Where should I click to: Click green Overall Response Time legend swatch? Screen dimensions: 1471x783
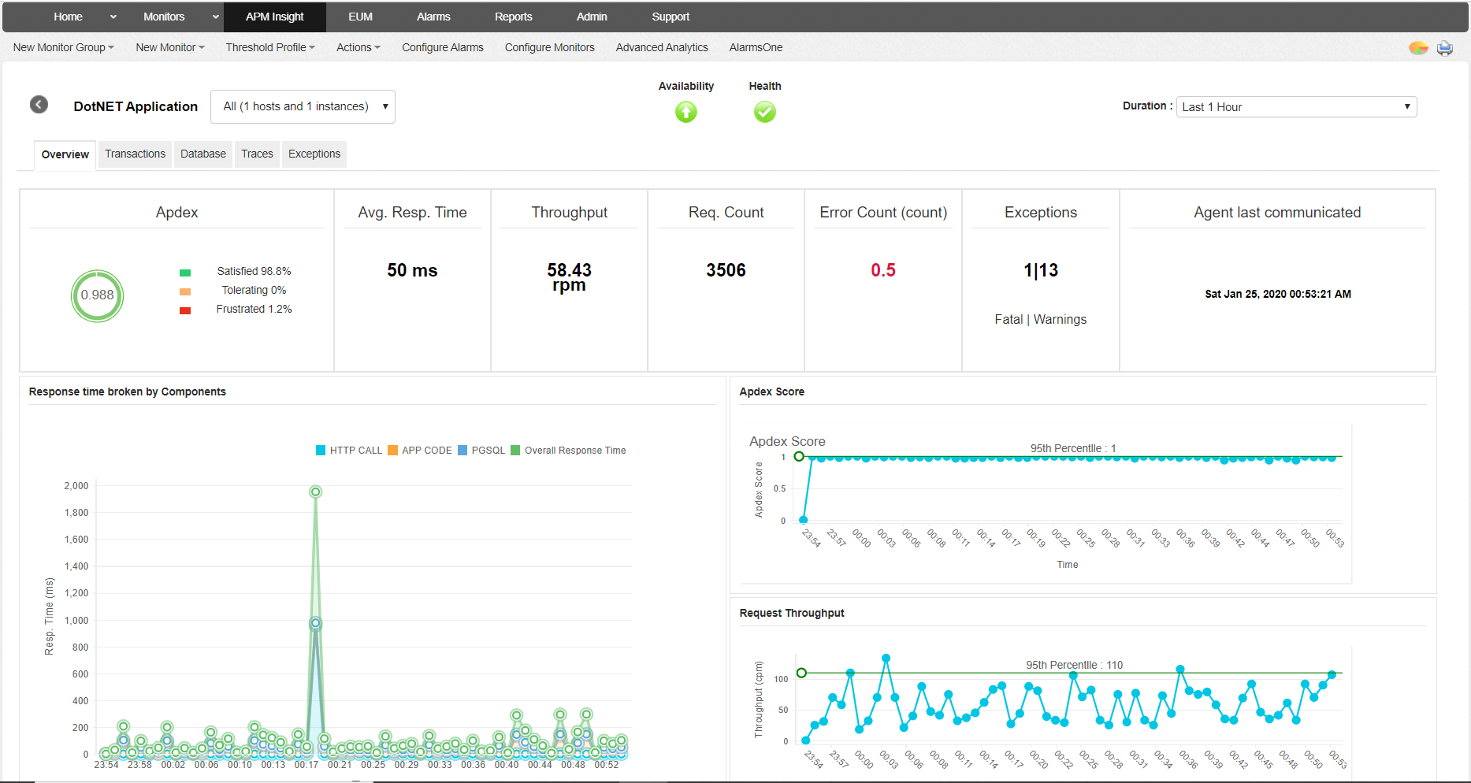click(x=515, y=451)
